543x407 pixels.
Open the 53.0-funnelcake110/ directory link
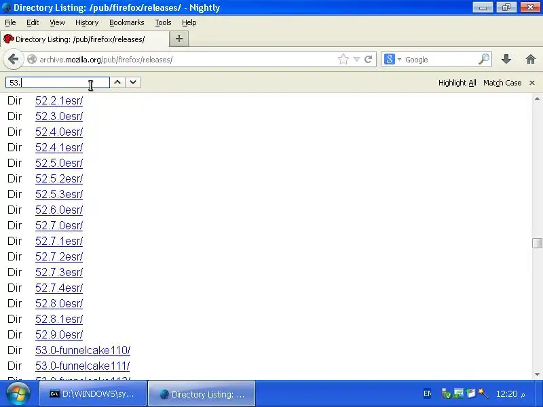[83, 350]
